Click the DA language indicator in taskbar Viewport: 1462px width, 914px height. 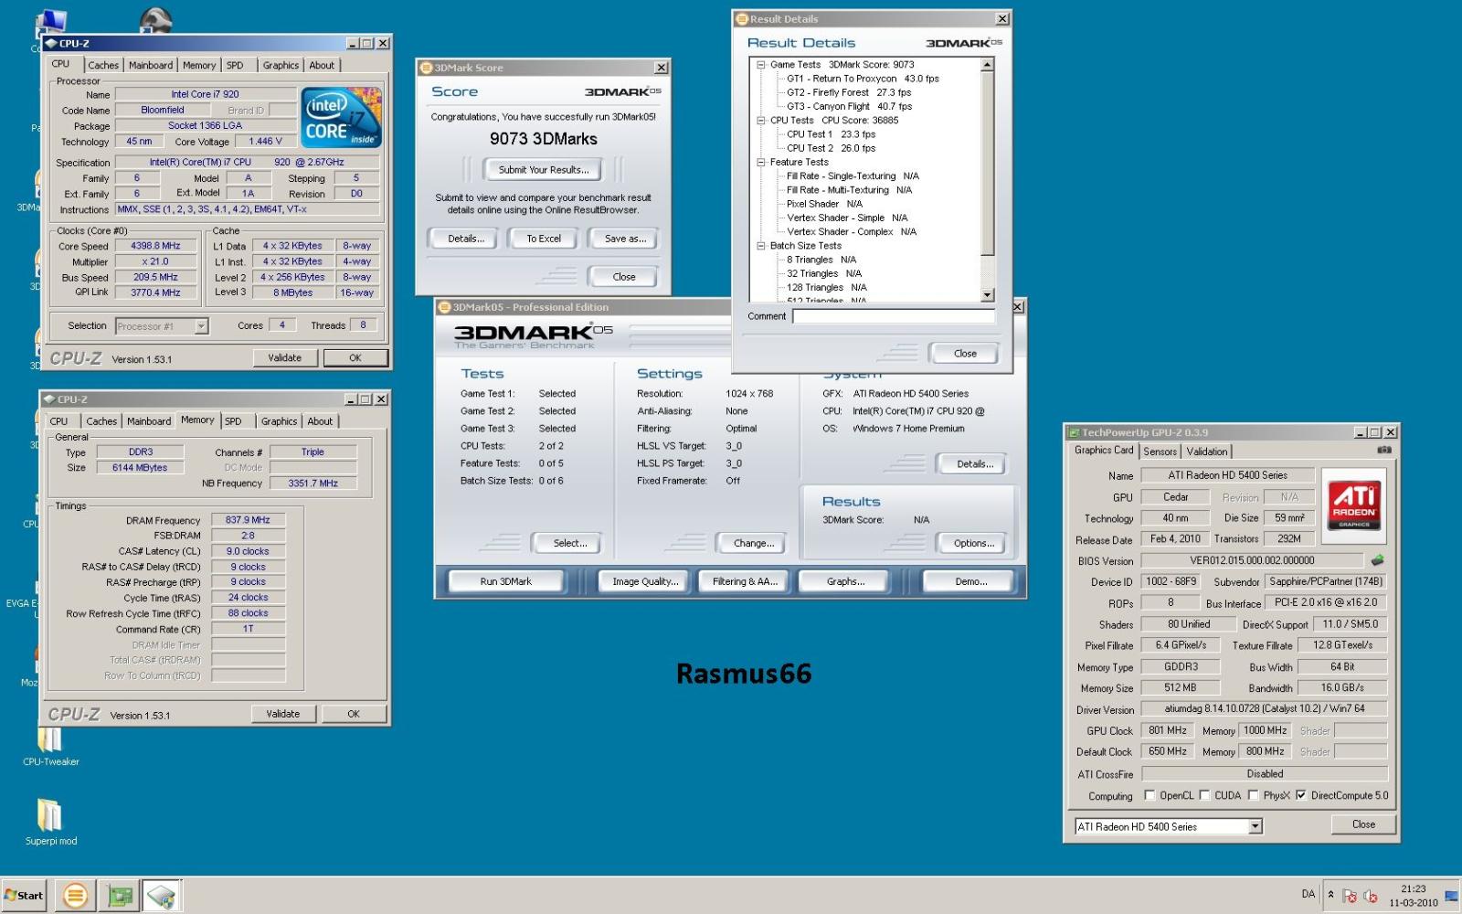pos(1308,894)
